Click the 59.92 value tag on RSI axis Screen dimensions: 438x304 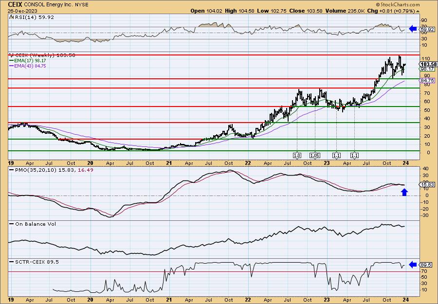pyautogui.click(x=427, y=29)
